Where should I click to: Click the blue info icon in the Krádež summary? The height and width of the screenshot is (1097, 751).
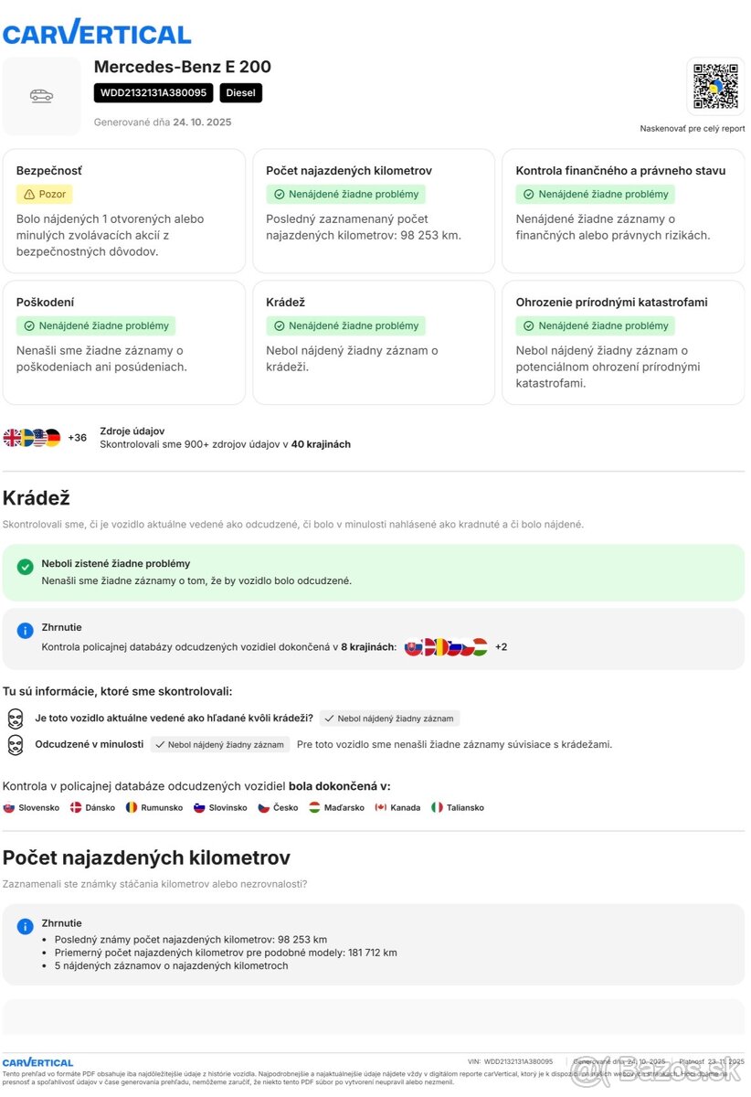point(26,631)
